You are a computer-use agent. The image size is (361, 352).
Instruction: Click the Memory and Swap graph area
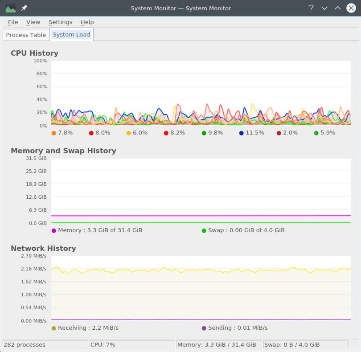pos(201,191)
